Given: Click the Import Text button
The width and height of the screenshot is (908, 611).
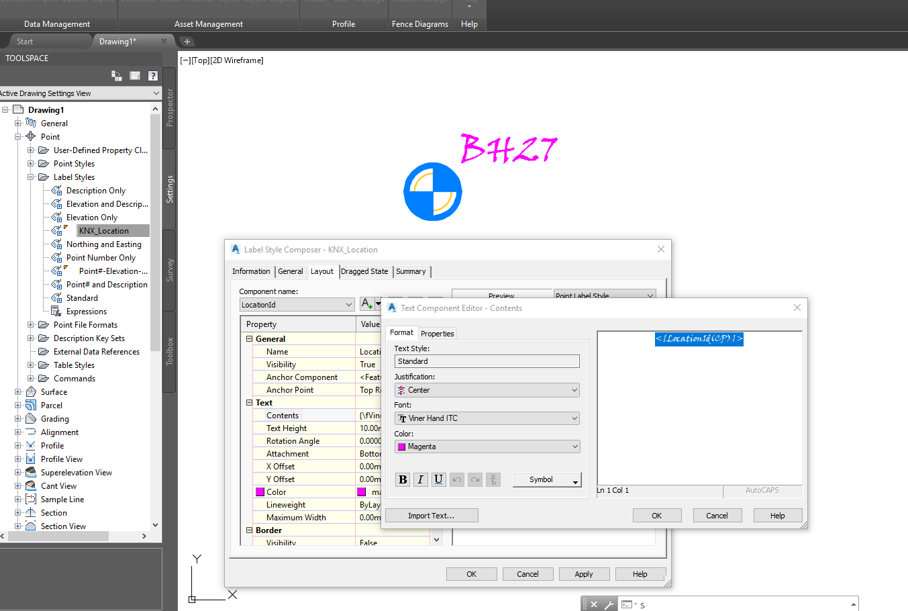Looking at the screenshot, I should (x=431, y=515).
